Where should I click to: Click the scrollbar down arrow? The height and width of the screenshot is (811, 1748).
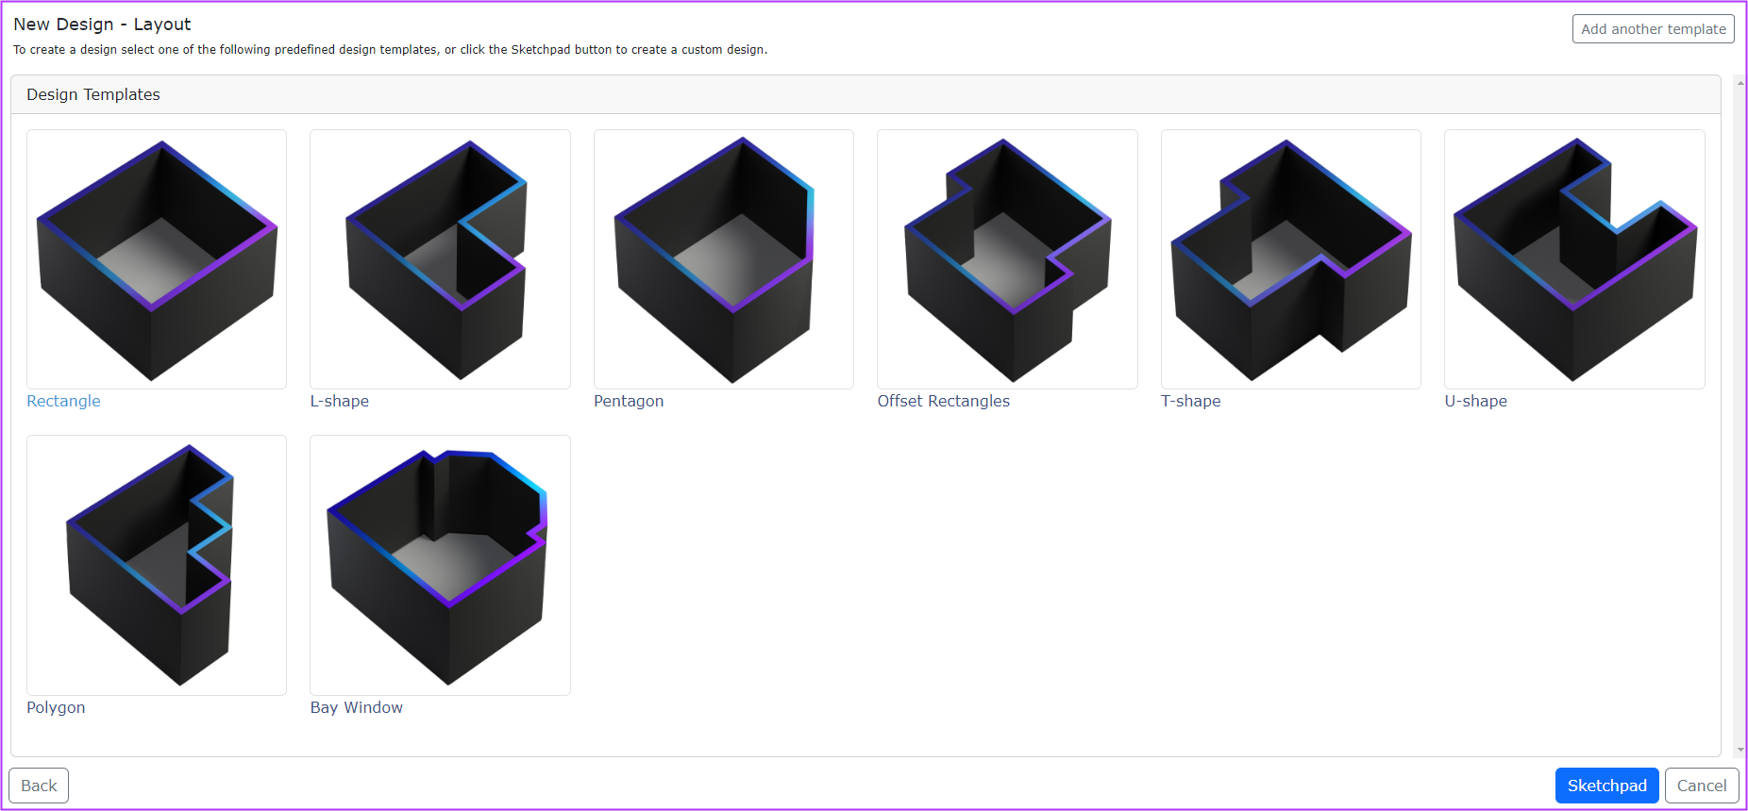pyautogui.click(x=1740, y=750)
